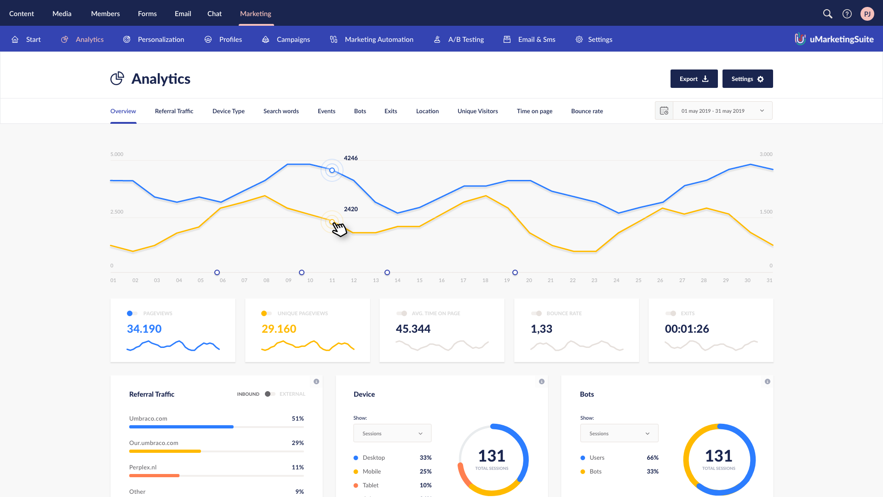Click the Campaigns icon in nav

point(266,39)
